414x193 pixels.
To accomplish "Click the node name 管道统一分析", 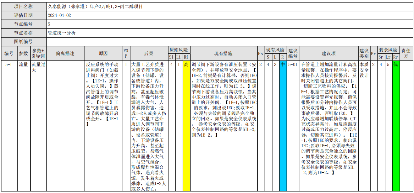I will tap(62, 33).
